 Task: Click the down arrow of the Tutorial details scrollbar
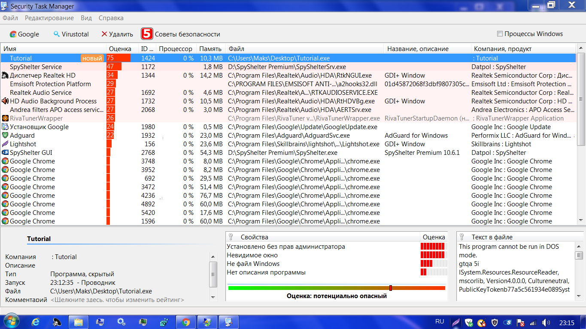point(213,296)
